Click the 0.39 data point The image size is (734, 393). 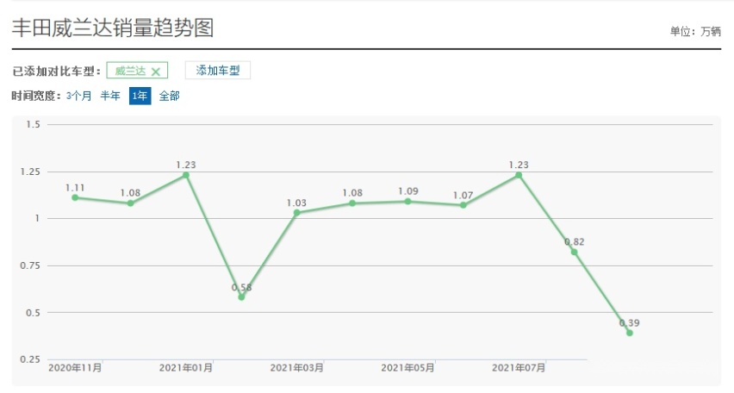pos(630,333)
